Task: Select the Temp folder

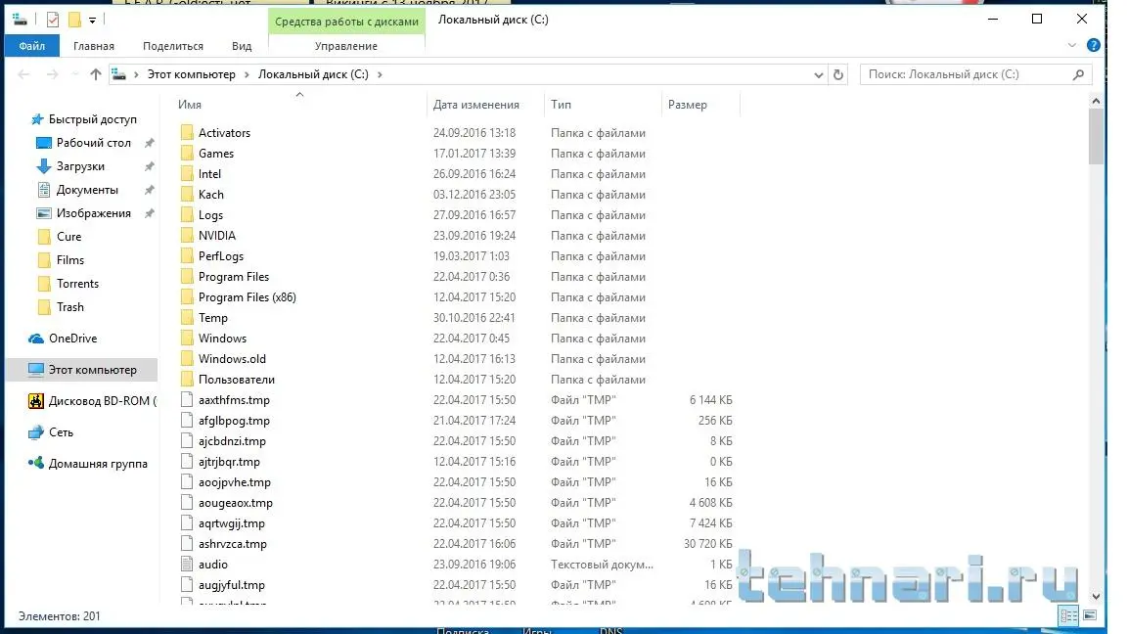Action: tap(212, 318)
